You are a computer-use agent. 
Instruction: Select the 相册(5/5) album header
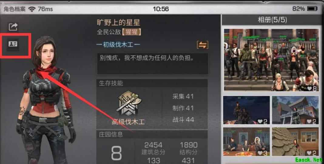point(272,20)
